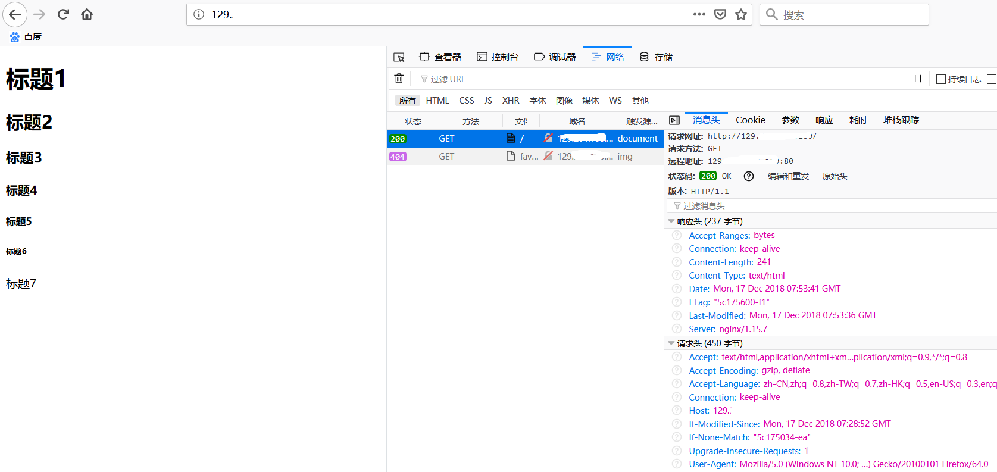Click help icon beside Host header
The image size is (997, 472).
(x=677, y=411)
